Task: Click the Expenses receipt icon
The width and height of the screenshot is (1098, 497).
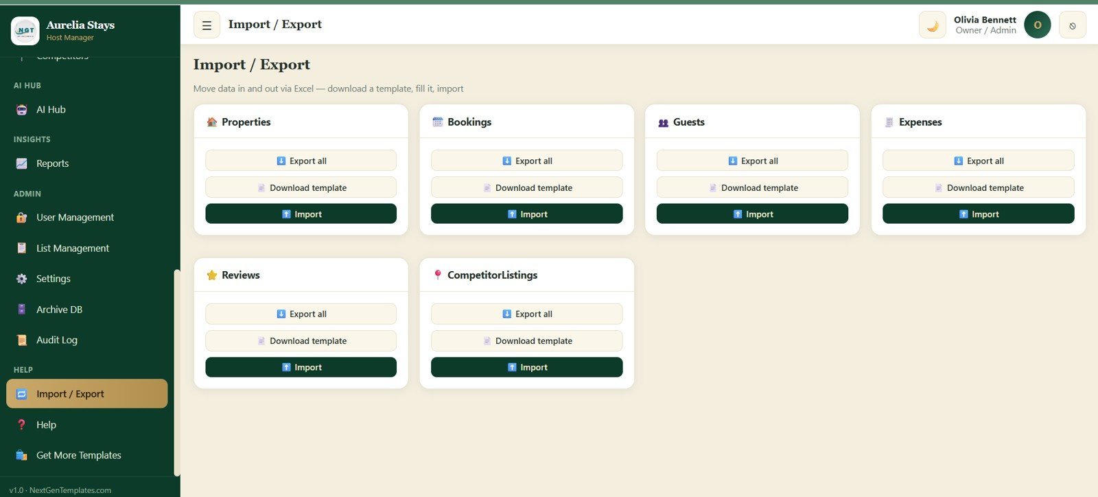Action: (889, 122)
